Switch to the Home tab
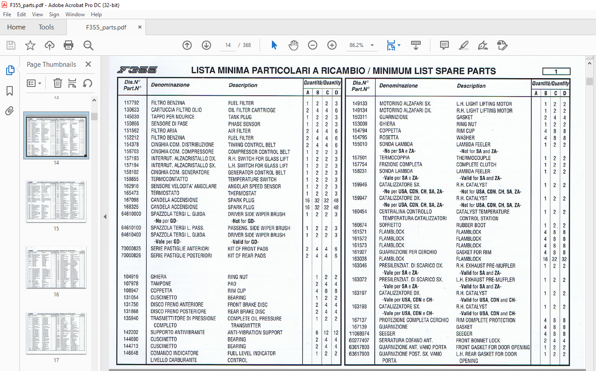 (x=16, y=27)
